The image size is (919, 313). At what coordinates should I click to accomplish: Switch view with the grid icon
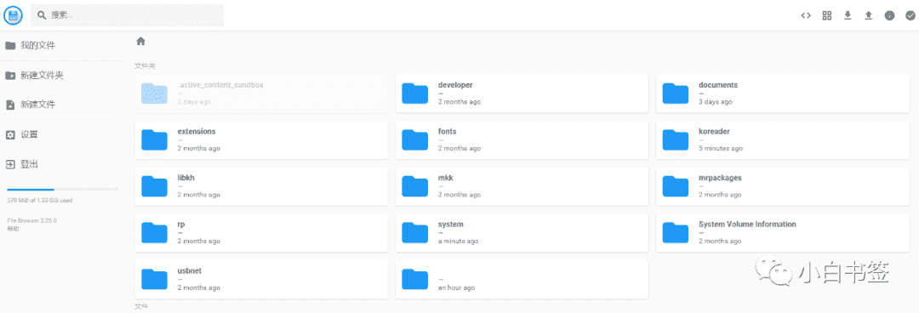point(827,16)
